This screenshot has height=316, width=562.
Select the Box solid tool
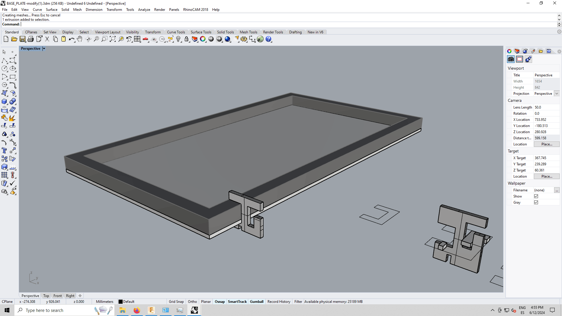(4, 101)
